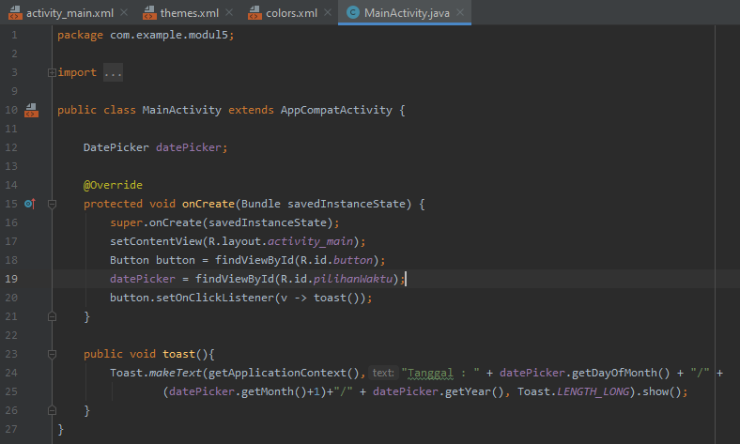Viewport: 740px width, 444px height.
Task: Expand the folded import block
Action: (x=52, y=72)
